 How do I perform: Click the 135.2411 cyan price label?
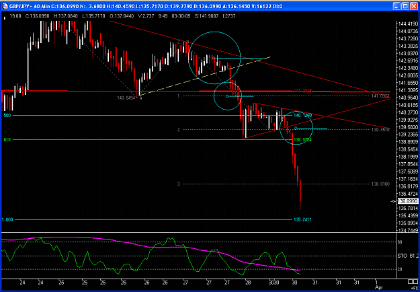click(x=302, y=219)
